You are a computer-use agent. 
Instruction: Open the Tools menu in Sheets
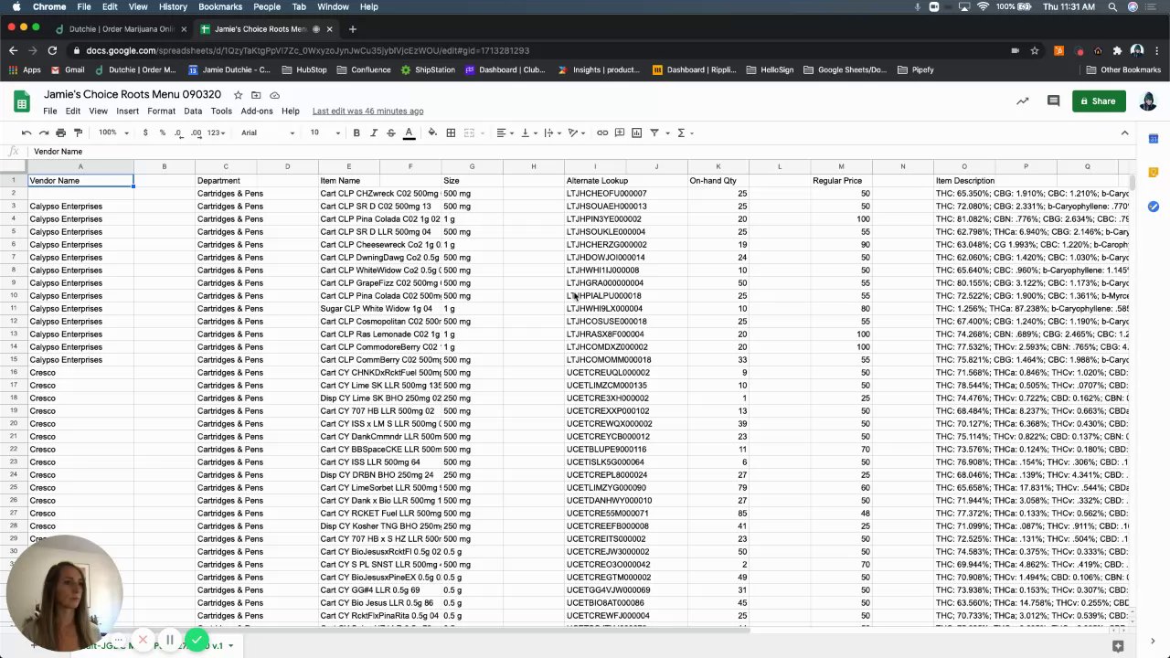point(221,111)
